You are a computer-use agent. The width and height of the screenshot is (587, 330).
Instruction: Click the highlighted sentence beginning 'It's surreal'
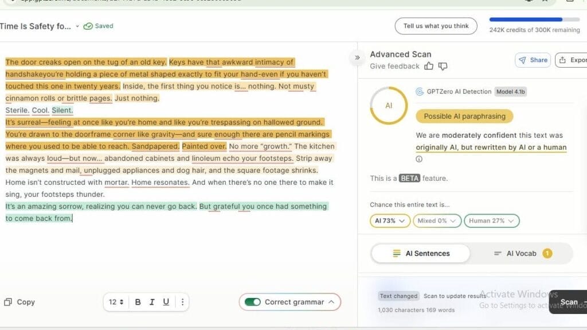pos(163,122)
